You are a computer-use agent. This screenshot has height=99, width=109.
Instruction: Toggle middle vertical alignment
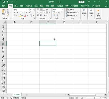click(x=41, y=10)
